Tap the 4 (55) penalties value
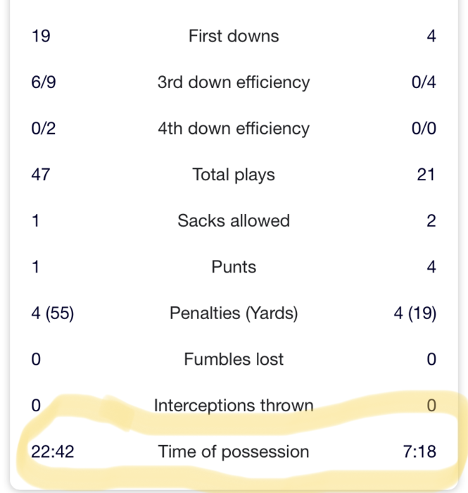This screenshot has height=493, width=468. (x=53, y=313)
